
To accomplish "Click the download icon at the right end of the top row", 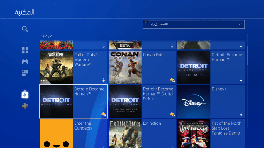I will [x=241, y=46].
